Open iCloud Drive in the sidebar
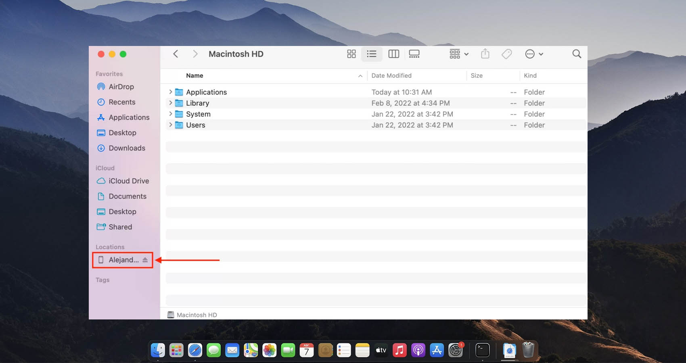 pos(128,181)
